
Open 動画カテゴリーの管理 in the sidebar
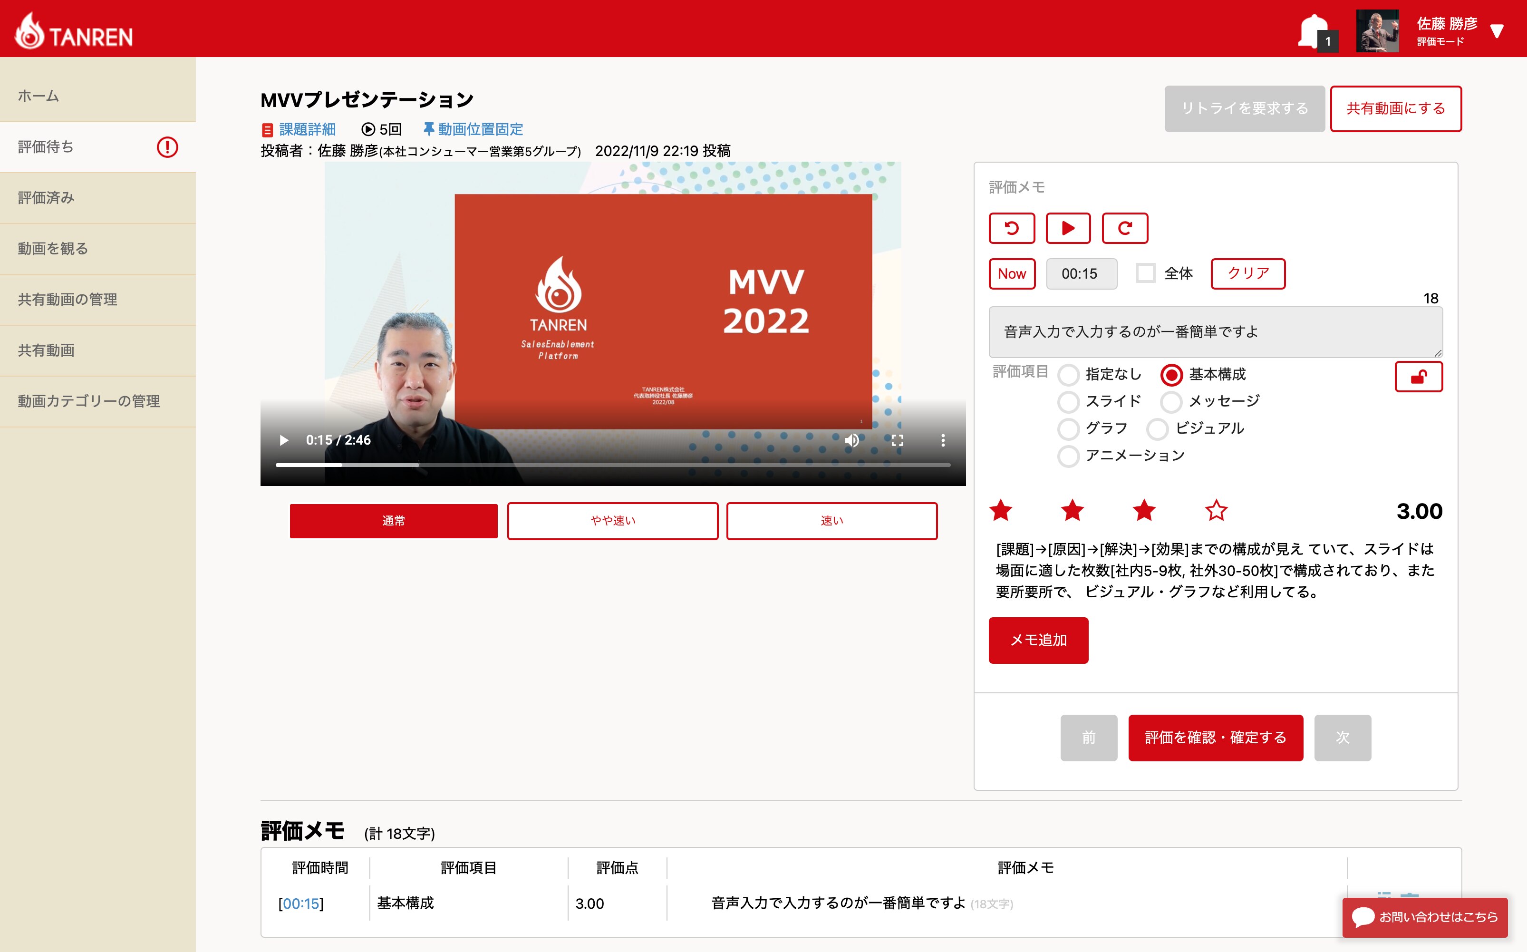(x=97, y=402)
